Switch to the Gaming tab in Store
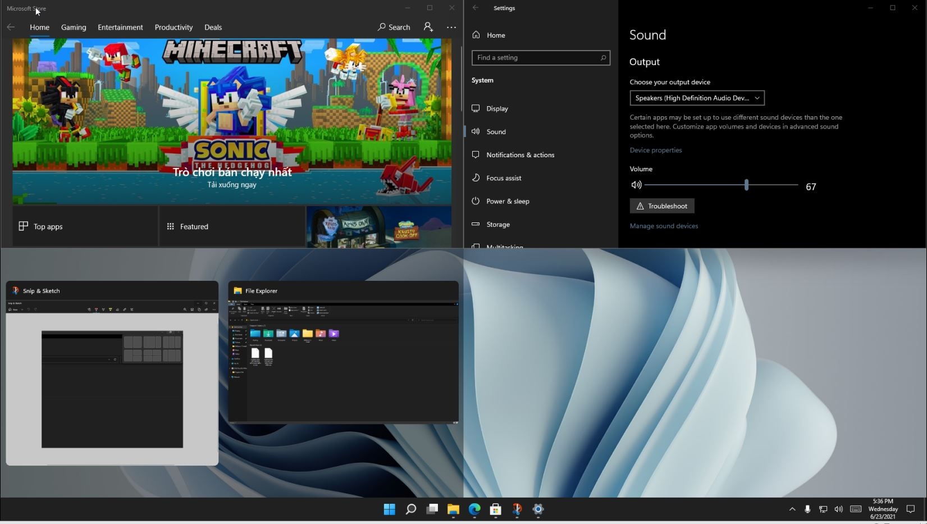This screenshot has width=927, height=524. tap(74, 27)
